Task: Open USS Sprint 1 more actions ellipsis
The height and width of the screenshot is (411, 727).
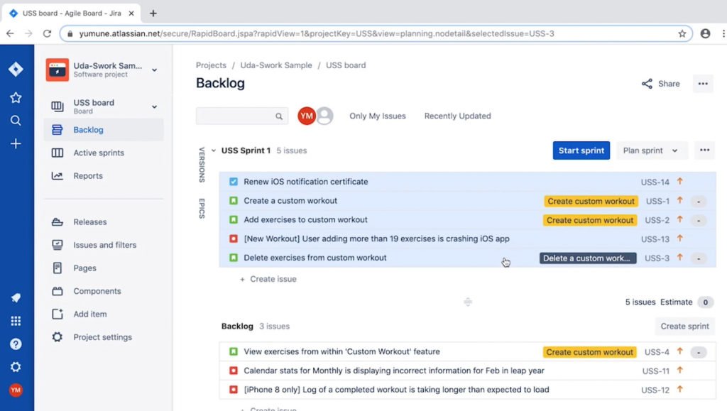Action: [705, 150]
